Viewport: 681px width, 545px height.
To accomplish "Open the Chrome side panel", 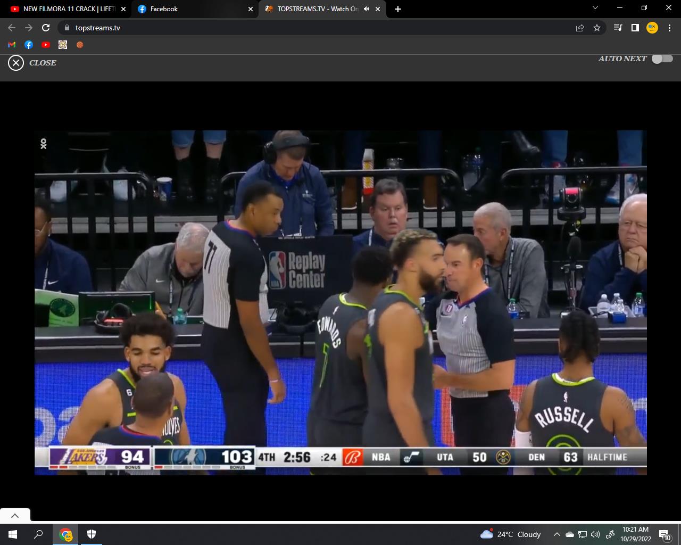I will pos(635,28).
